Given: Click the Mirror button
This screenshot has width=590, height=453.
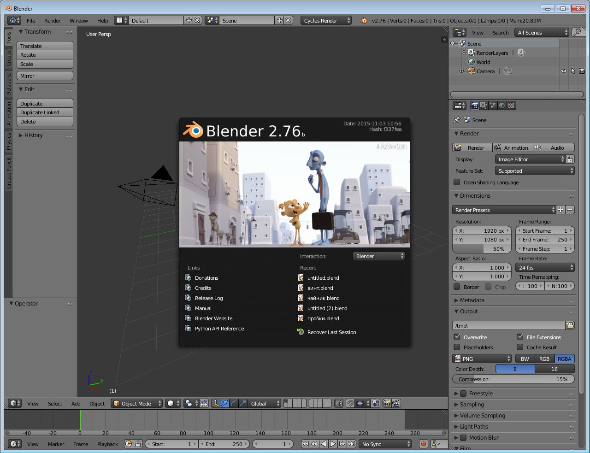Looking at the screenshot, I should 45,76.
